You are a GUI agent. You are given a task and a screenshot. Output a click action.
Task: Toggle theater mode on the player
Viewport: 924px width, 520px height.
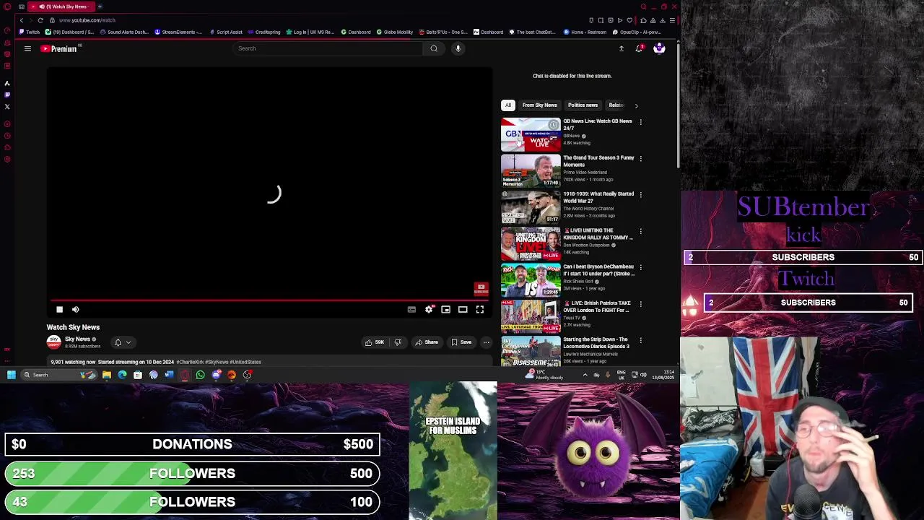[x=463, y=309]
